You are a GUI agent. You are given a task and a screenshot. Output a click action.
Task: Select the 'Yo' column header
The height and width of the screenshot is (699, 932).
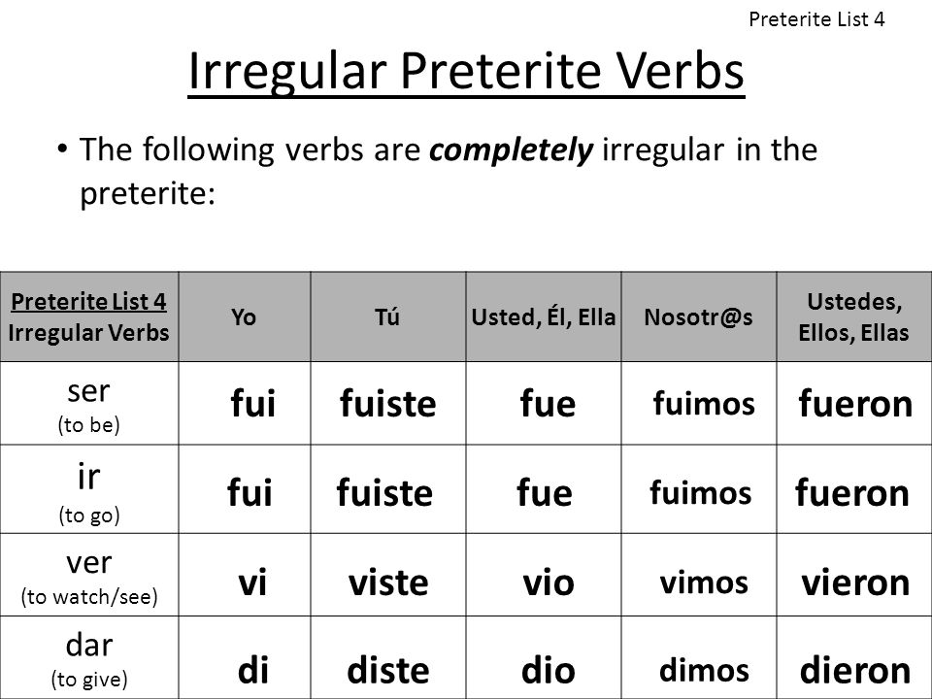(245, 316)
